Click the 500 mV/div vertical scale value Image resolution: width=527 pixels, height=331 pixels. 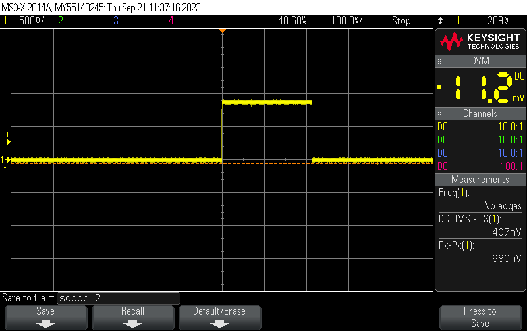click(x=32, y=21)
